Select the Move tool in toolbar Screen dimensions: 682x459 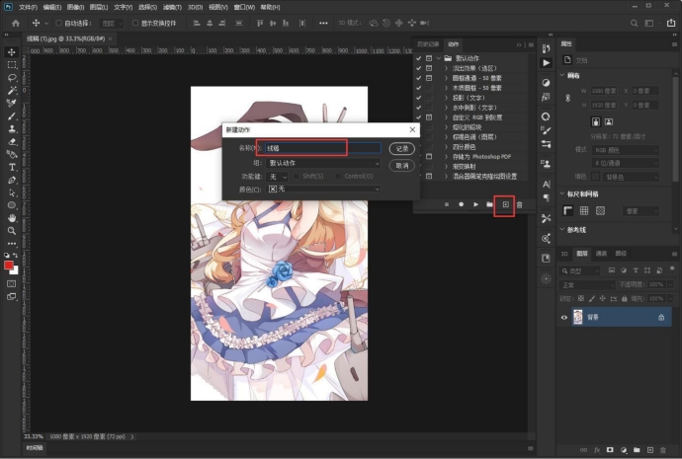coord(12,52)
